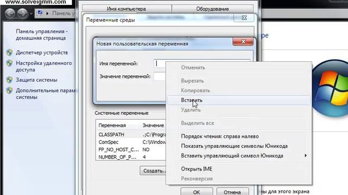Go to Панель управления домашняя страница

pyautogui.click(x=41, y=35)
